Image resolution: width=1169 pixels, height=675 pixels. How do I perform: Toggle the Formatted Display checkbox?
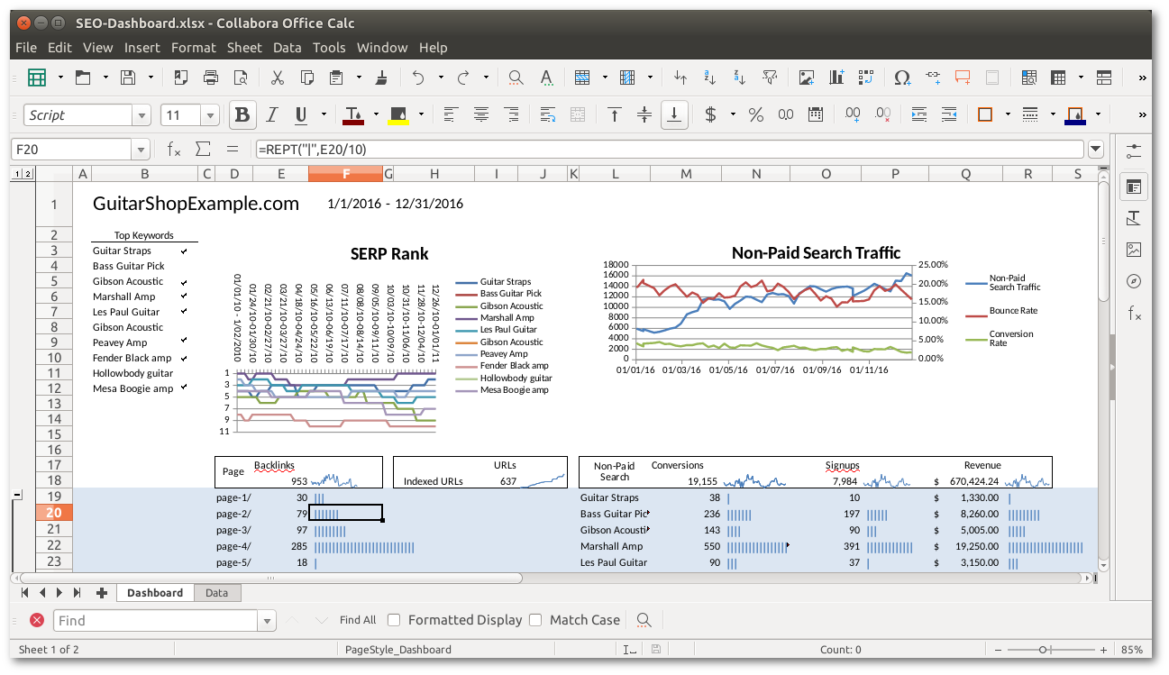pyautogui.click(x=394, y=620)
